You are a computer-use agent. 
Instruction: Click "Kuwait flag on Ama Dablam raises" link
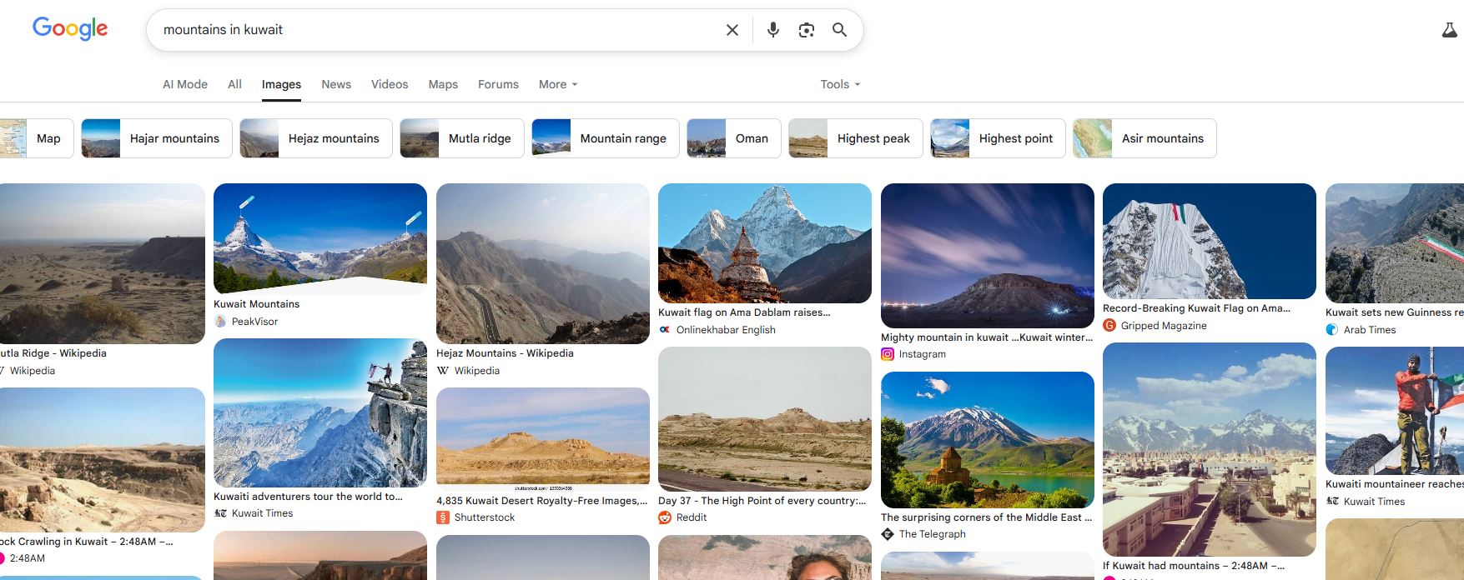pyautogui.click(x=744, y=312)
